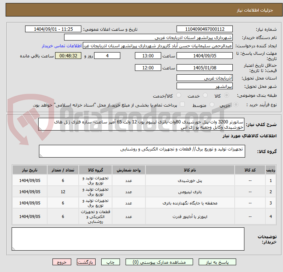Click the general description text area 'سانورتر 3200 وات'

[x=141, y=124]
